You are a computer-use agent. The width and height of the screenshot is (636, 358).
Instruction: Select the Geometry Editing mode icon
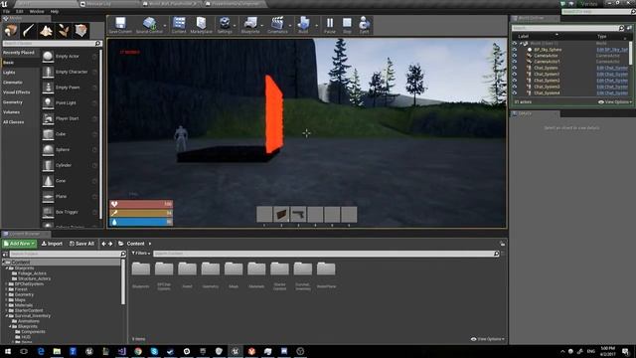[81, 31]
